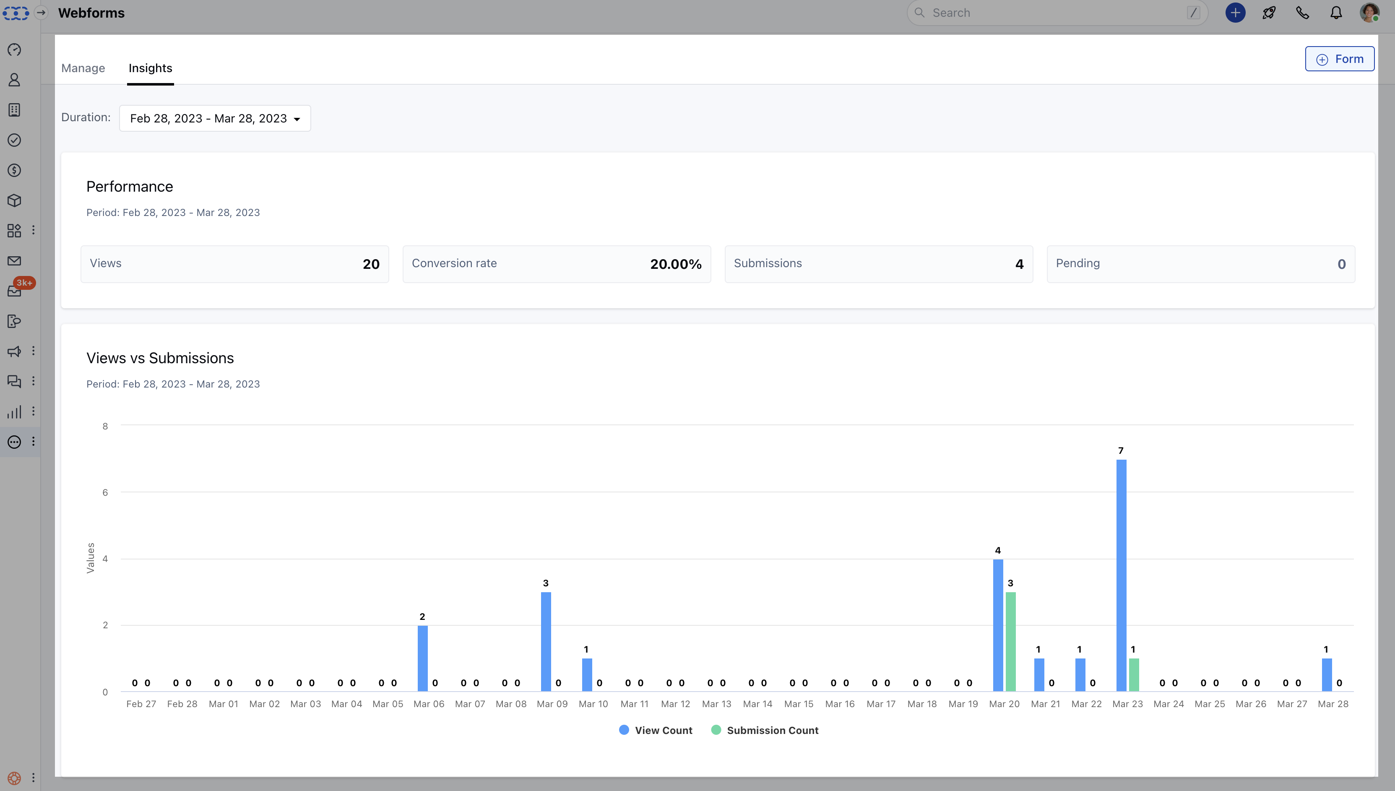
Task: Open the notifications bell icon
Action: 1336,13
